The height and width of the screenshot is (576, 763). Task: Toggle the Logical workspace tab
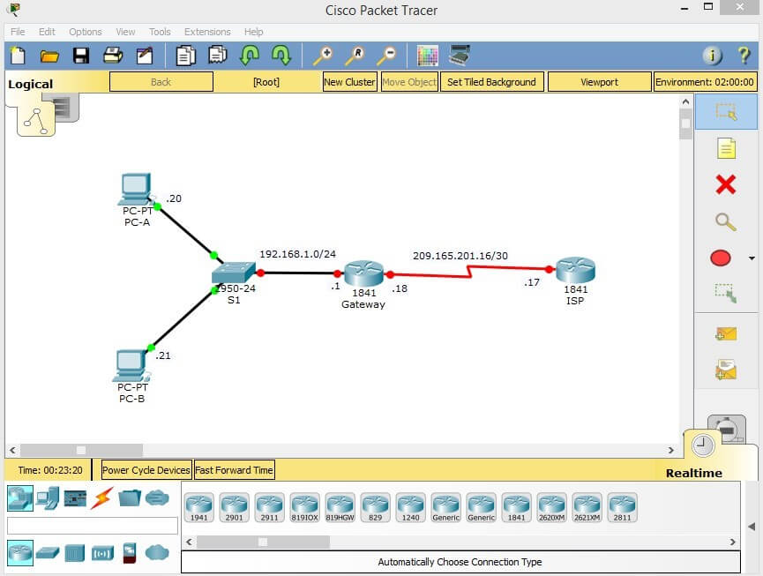(30, 84)
